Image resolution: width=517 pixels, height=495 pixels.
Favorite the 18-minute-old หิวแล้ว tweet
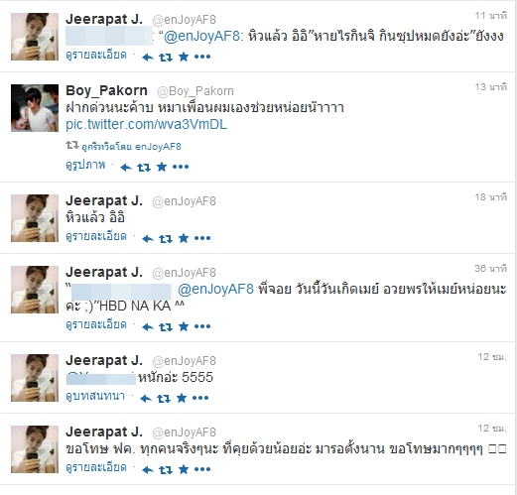click(184, 238)
